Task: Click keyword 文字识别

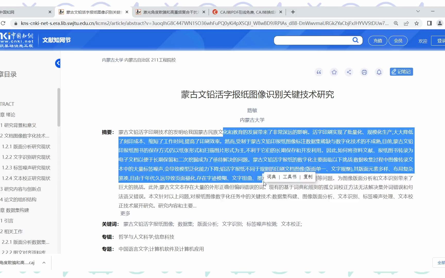Action: click(x=232, y=224)
